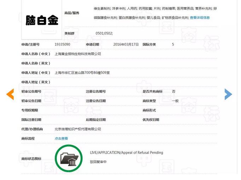Screen dimensions: 241x180
Task: Select goods text starting 维生素制剂
Action: point(155,8)
